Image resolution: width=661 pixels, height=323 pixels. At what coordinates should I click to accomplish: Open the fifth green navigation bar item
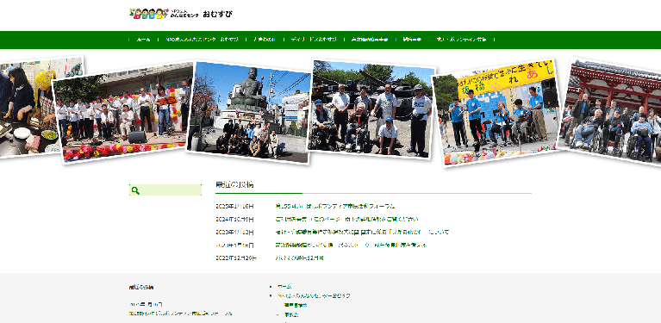[x=370, y=40]
